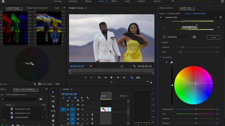
Task: Switch to the Editing workspace
Action: coord(88,1)
